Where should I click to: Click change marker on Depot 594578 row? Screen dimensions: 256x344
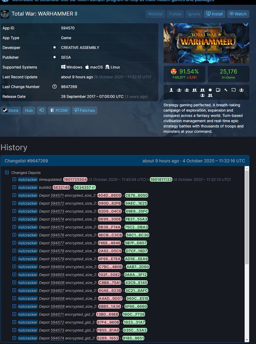pyautogui.click(x=14, y=251)
